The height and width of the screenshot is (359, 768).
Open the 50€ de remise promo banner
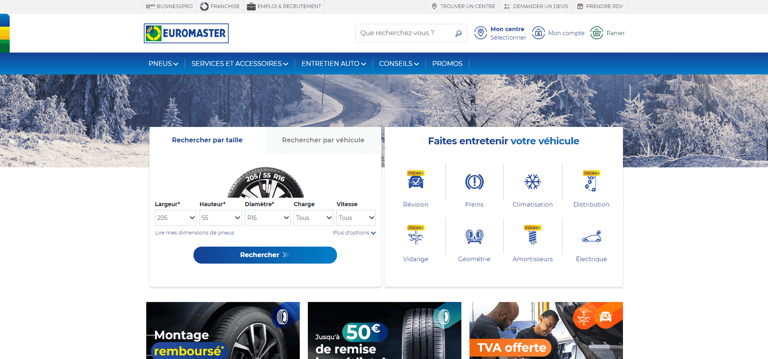click(385, 330)
